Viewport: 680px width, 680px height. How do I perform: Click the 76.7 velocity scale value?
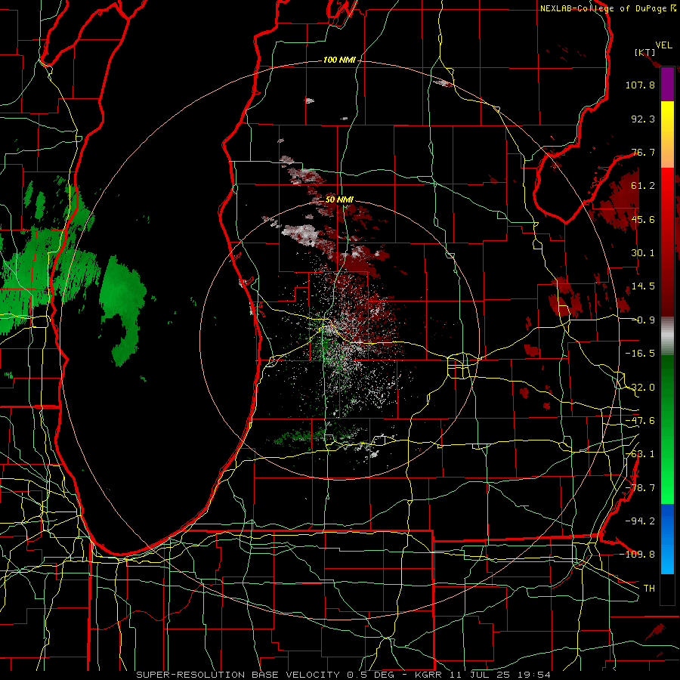pyautogui.click(x=643, y=152)
